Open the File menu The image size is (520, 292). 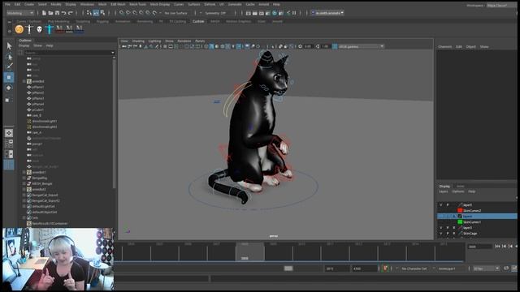pyautogui.click(x=7, y=4)
